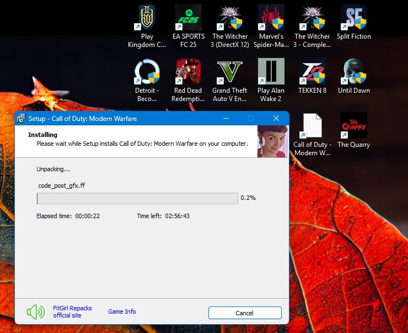Click the setup window title bar icon
The width and height of the screenshot is (408, 333).
tap(21, 118)
